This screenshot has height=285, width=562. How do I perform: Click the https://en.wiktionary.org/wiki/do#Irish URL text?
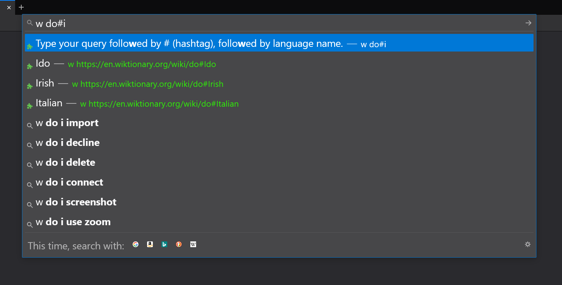point(152,84)
